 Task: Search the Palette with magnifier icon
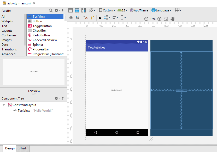[x=51, y=10]
